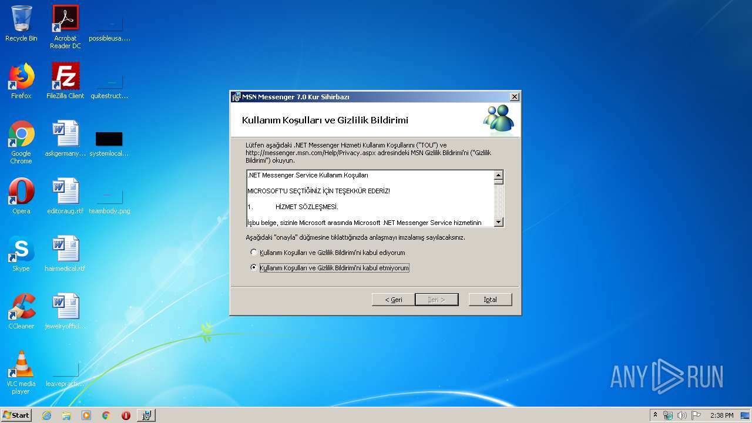Open Google Chrome desktop shortcut
The image size is (752, 423).
[x=21, y=142]
